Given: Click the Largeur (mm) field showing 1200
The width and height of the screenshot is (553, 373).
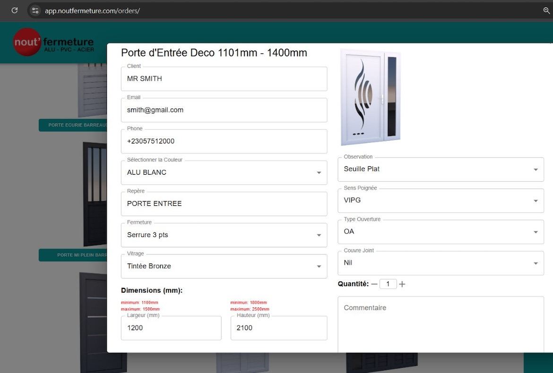Looking at the screenshot, I should 171,328.
